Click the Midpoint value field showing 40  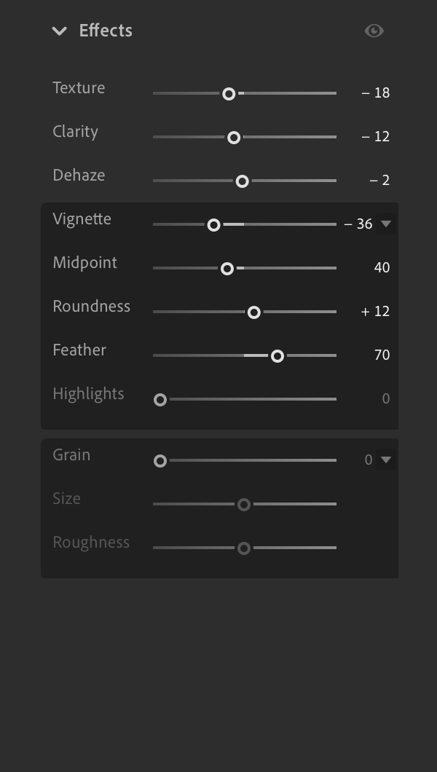382,268
